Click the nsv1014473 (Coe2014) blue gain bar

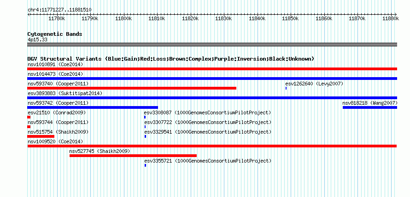(212, 79)
